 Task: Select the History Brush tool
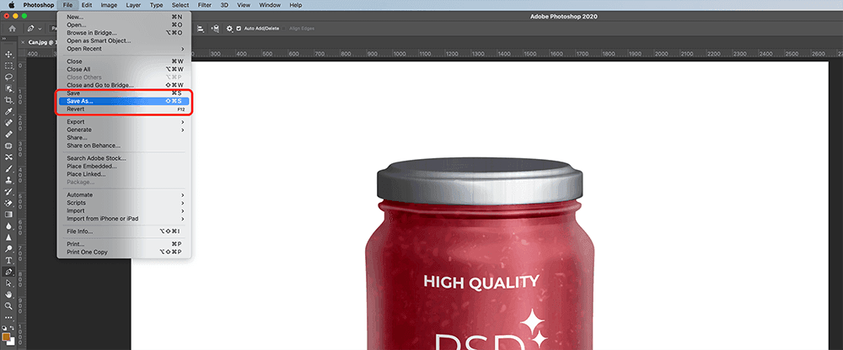click(x=8, y=192)
